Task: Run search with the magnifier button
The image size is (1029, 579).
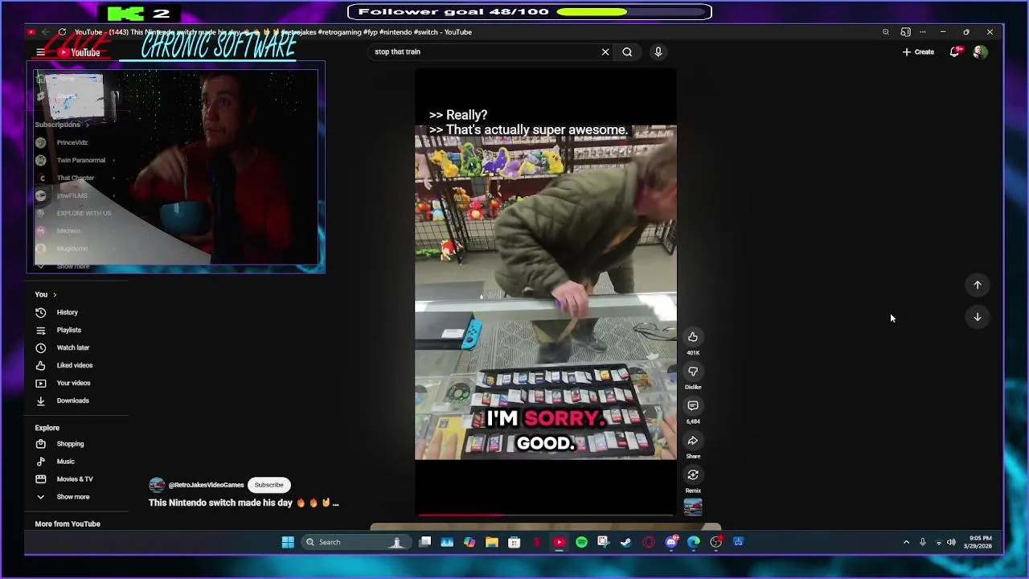Action: pos(627,51)
